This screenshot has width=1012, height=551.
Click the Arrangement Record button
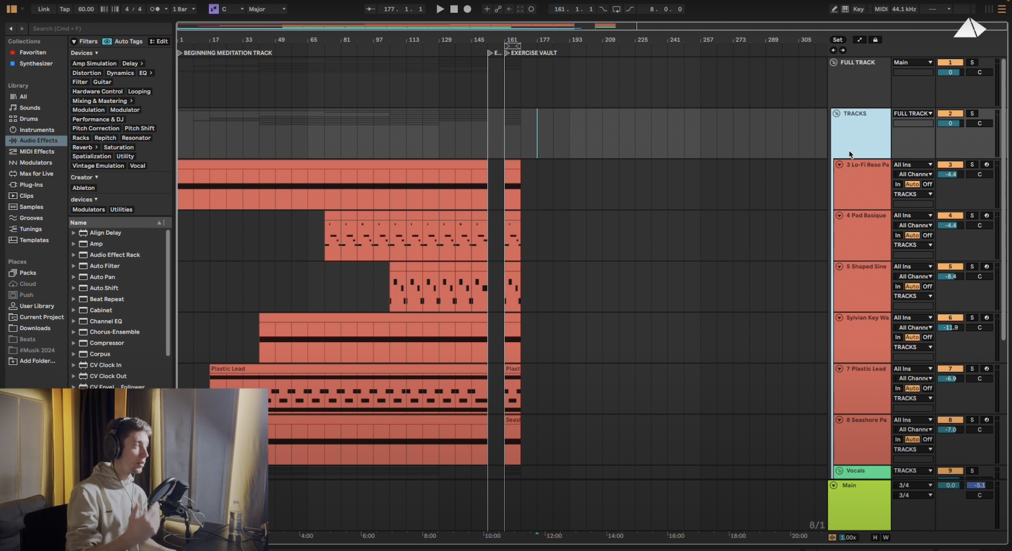tap(467, 9)
